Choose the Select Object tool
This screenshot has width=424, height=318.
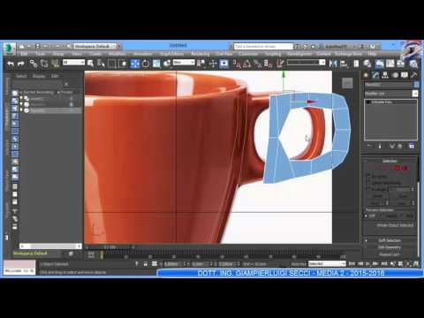[x=90, y=64]
